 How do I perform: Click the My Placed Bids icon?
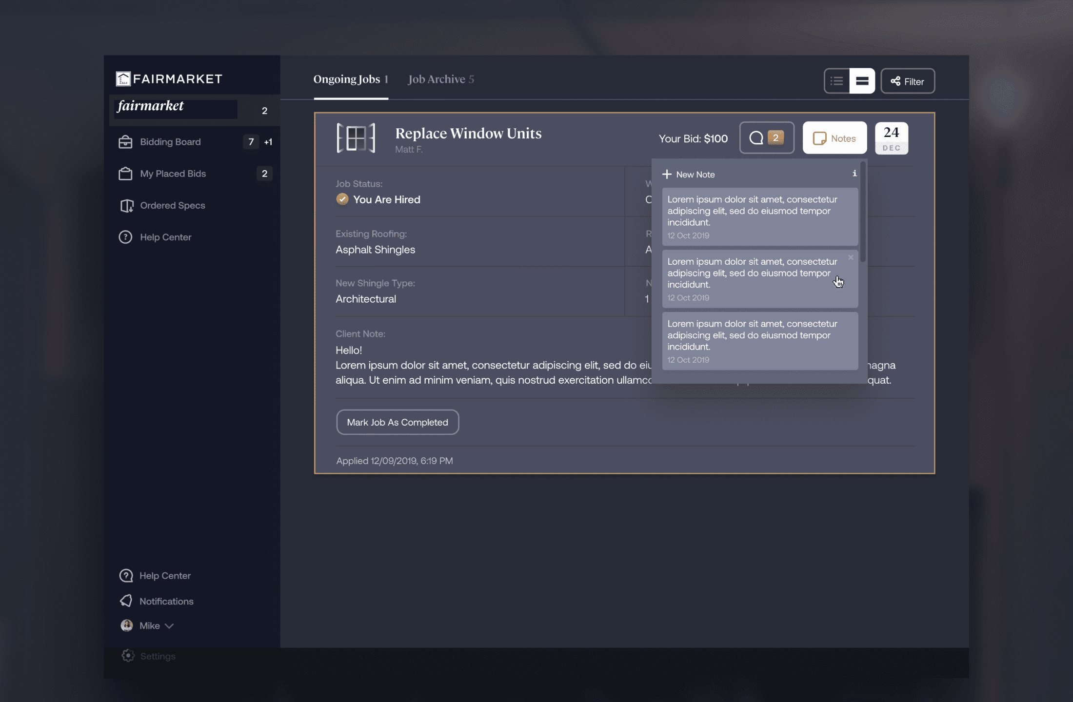coord(125,174)
